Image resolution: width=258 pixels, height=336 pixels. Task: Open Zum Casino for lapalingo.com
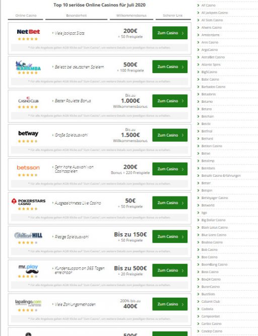(170, 304)
